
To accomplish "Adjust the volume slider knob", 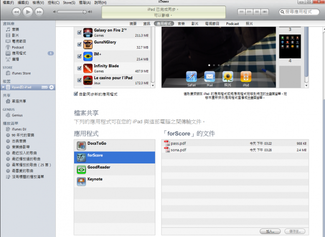I will click(x=85, y=12).
